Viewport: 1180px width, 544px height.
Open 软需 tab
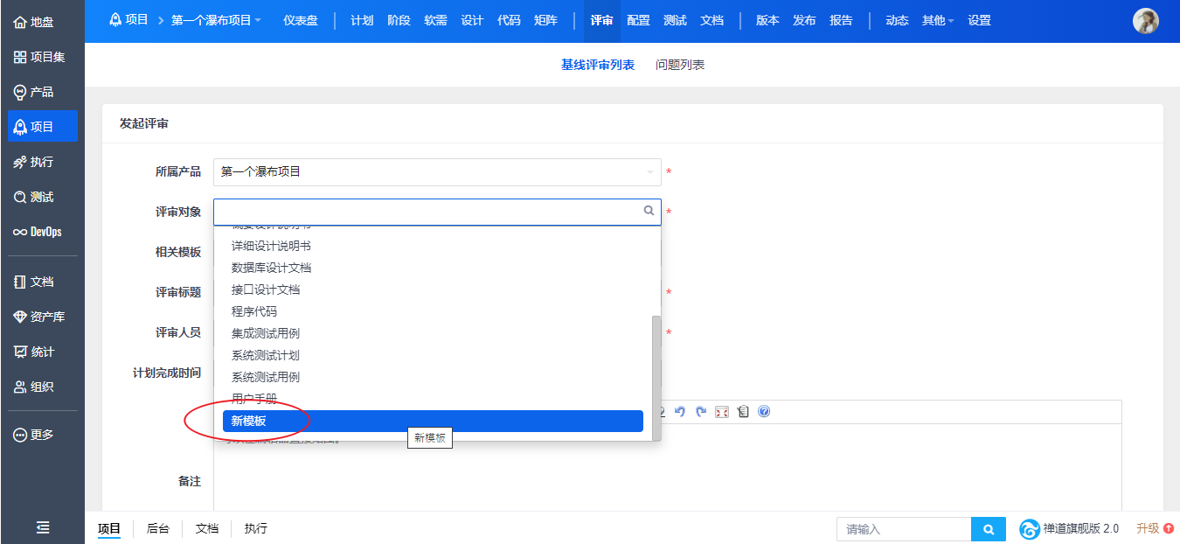click(x=435, y=20)
